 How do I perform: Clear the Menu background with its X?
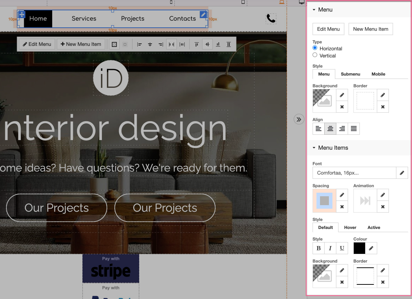coord(342,107)
